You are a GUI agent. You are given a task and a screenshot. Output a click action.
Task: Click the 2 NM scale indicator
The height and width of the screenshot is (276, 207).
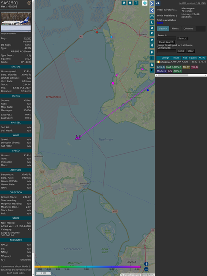(x=43, y=273)
